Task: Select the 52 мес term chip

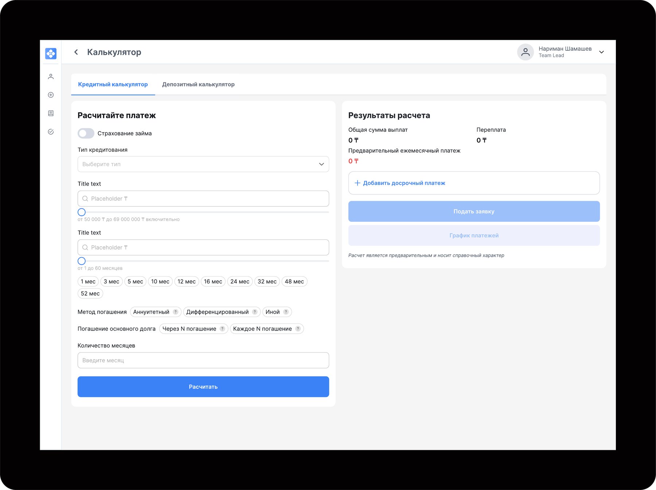Action: pyautogui.click(x=90, y=294)
